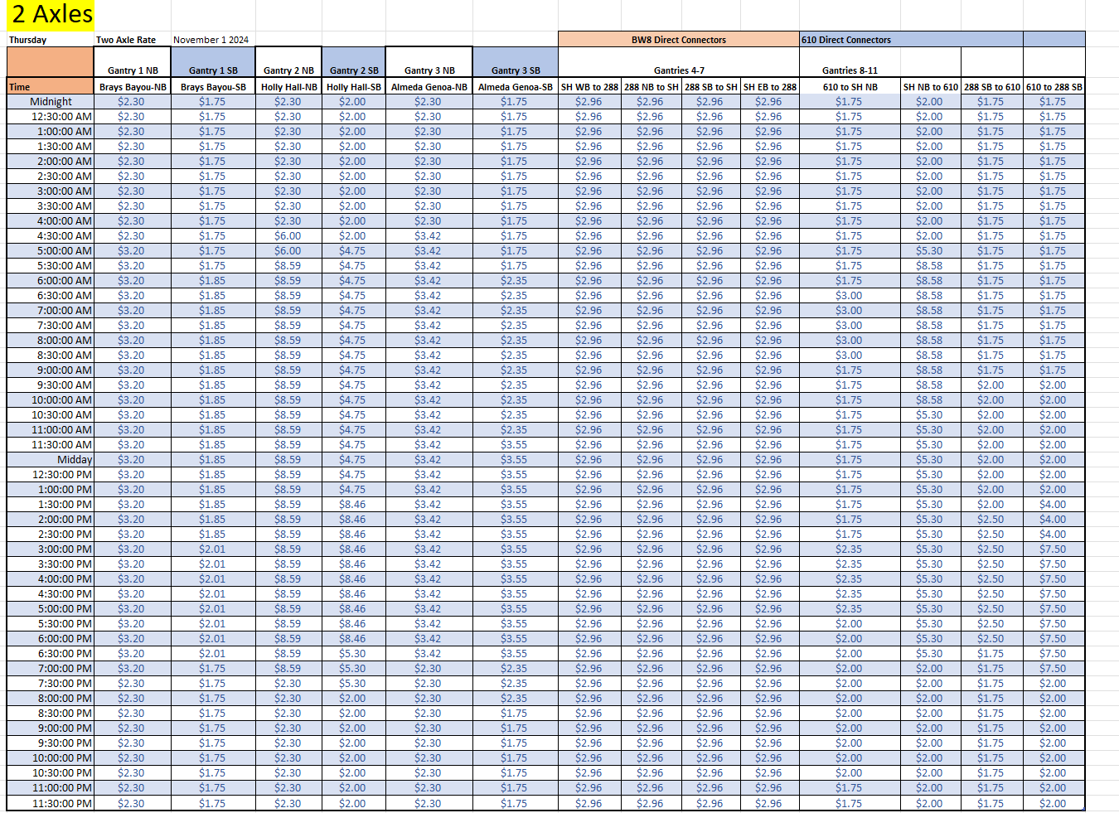The height and width of the screenshot is (813, 1119).
Task: Select $3.00 under 610 to SH NB at 6:30:00 AM
Action: (x=850, y=295)
